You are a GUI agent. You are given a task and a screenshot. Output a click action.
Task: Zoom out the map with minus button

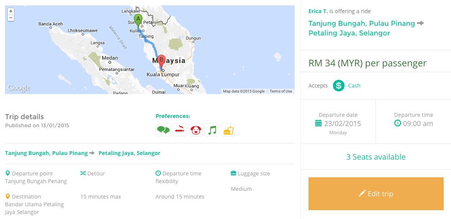(x=10, y=18)
